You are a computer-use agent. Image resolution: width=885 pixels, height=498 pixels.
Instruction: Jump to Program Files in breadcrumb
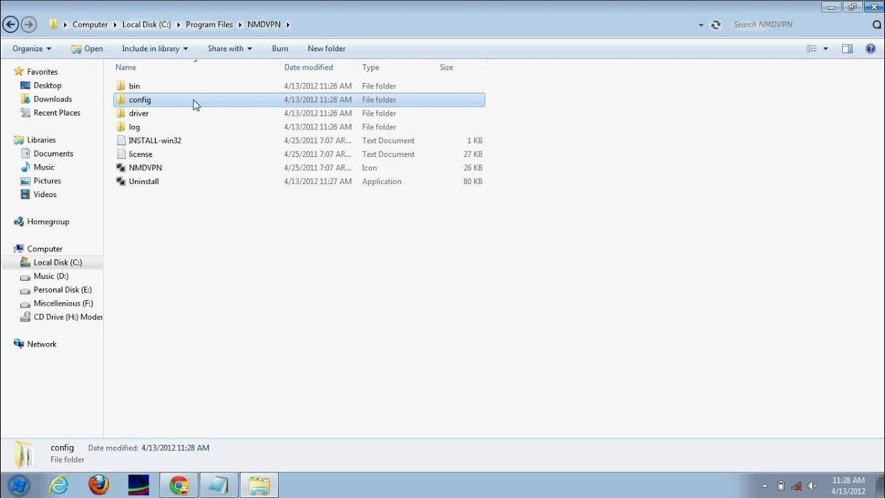(209, 24)
